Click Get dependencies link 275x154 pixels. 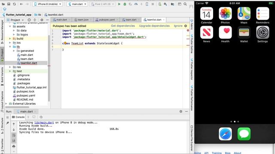[x=123, y=26]
